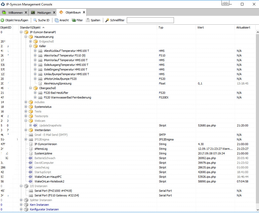Click the sMemoLog variable icon
Image resolution: width=259 pixels, height=213 pixels.
31,149
